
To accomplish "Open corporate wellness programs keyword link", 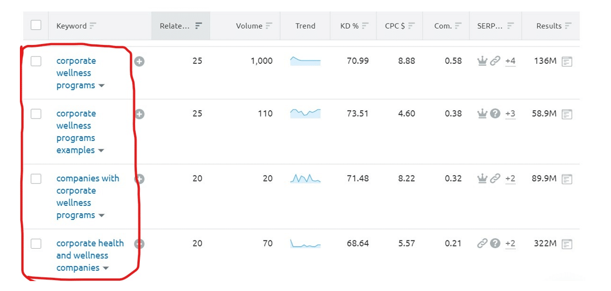I will coord(76,73).
